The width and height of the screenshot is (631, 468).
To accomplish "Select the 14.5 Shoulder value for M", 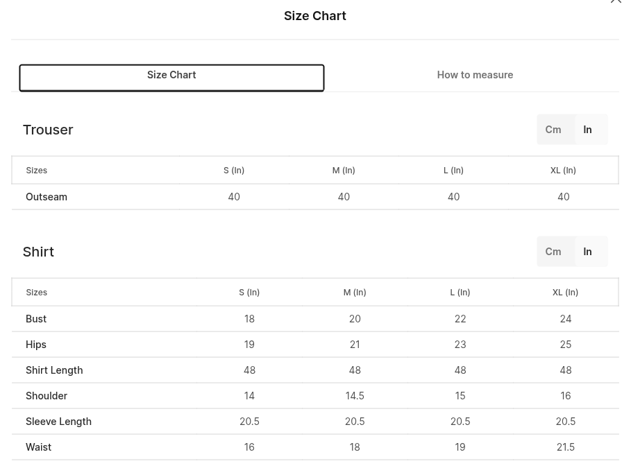I will [355, 396].
